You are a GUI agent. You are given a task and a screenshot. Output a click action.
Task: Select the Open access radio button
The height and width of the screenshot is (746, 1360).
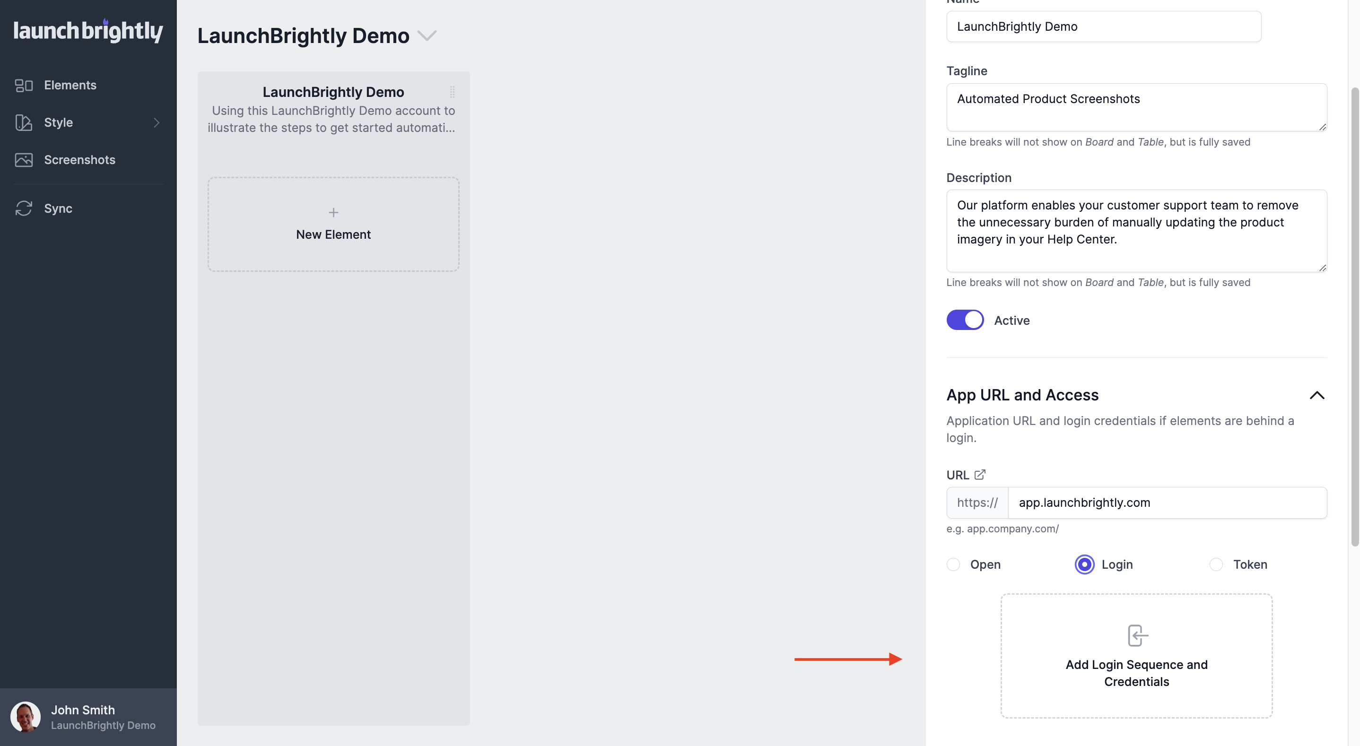click(953, 564)
